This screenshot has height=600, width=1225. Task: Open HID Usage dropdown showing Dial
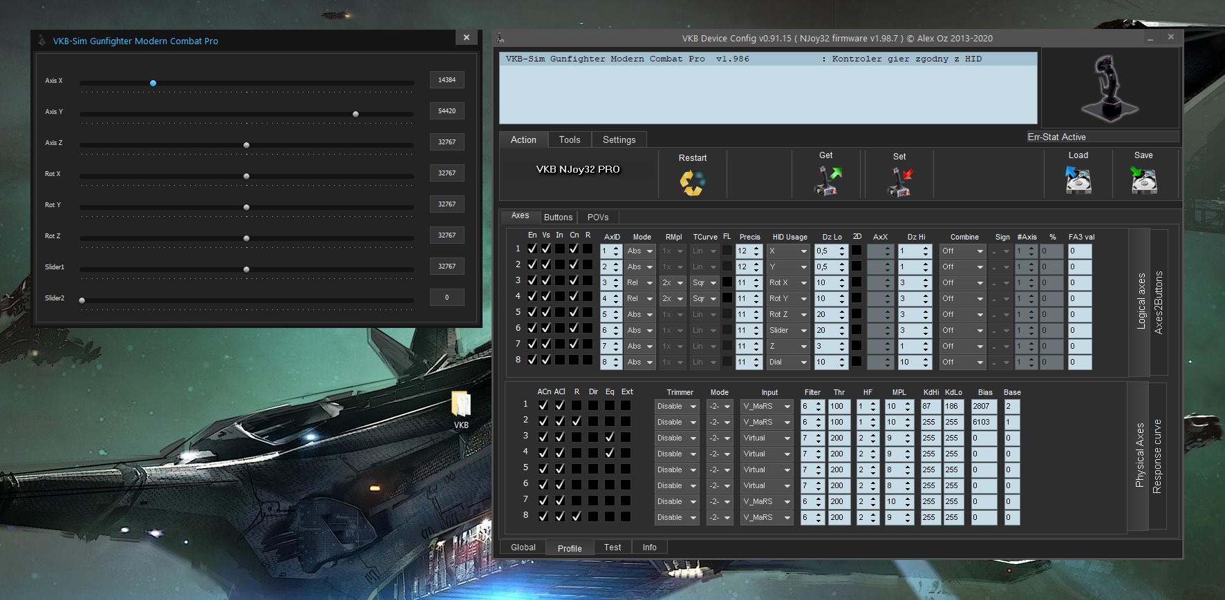[x=788, y=362]
